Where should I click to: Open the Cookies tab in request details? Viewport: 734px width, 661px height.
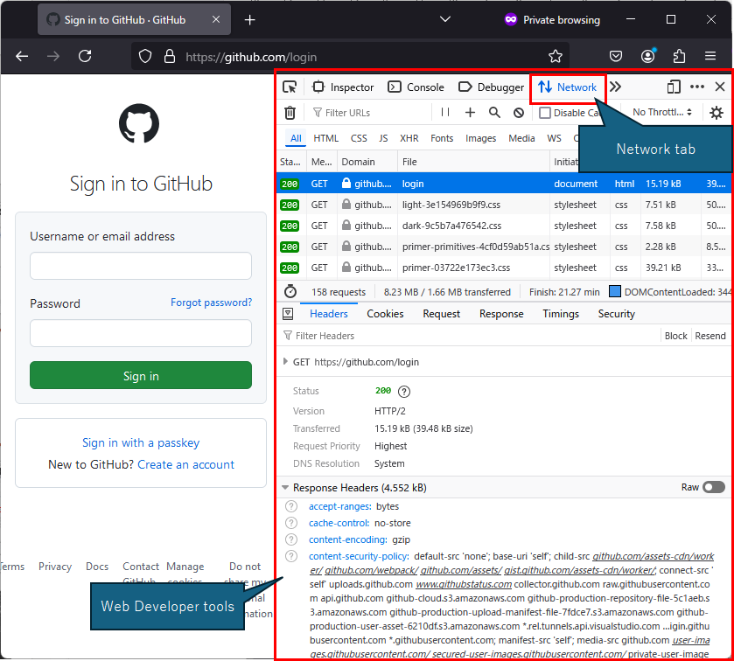[x=385, y=314]
